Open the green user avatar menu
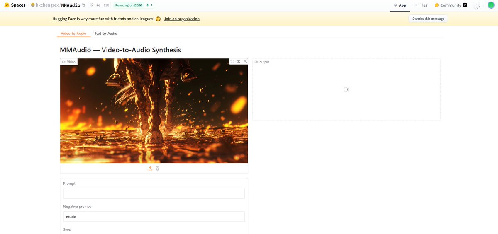 [x=491, y=5]
